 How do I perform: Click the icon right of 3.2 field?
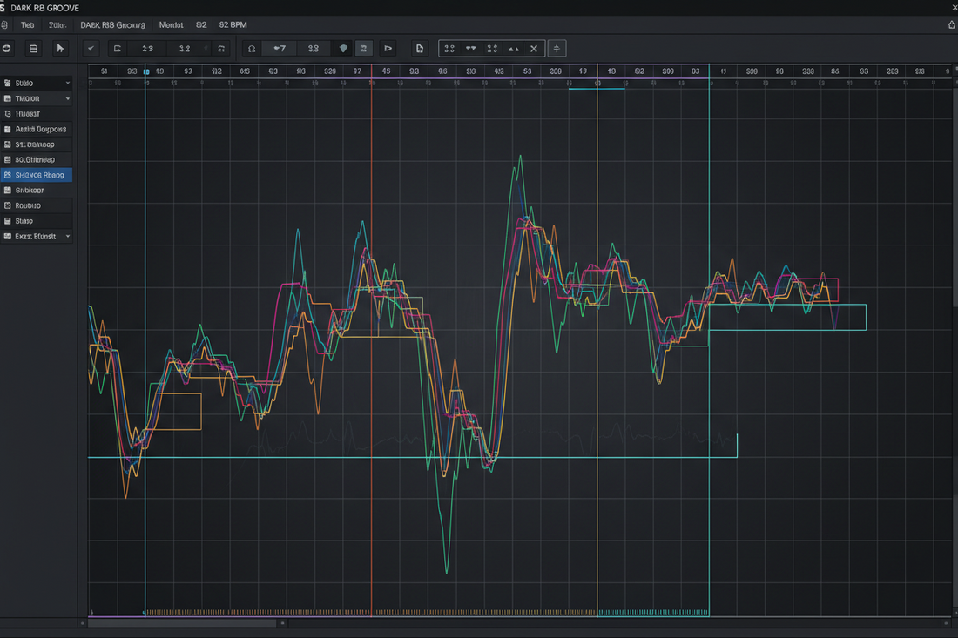coord(221,48)
